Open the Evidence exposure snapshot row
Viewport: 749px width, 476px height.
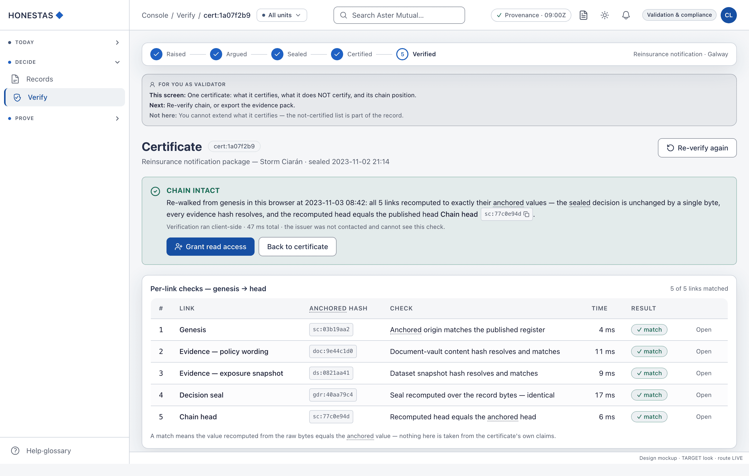(703, 373)
